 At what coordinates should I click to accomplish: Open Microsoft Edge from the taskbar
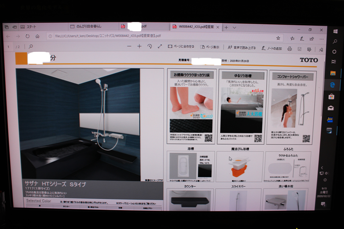tap(333, 84)
